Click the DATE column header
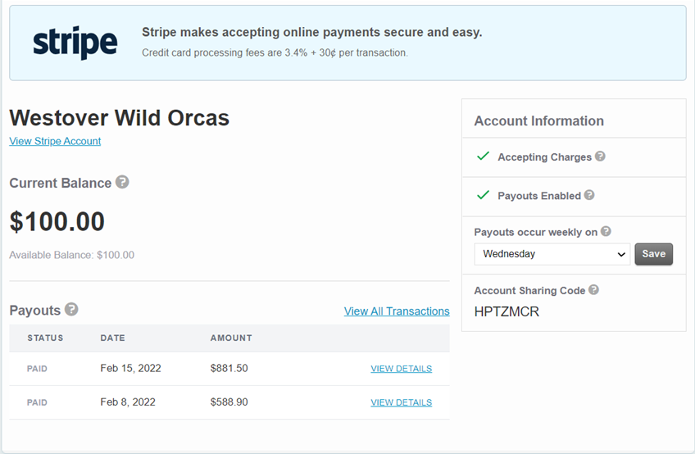Viewport: 695px width, 454px height. tap(112, 338)
